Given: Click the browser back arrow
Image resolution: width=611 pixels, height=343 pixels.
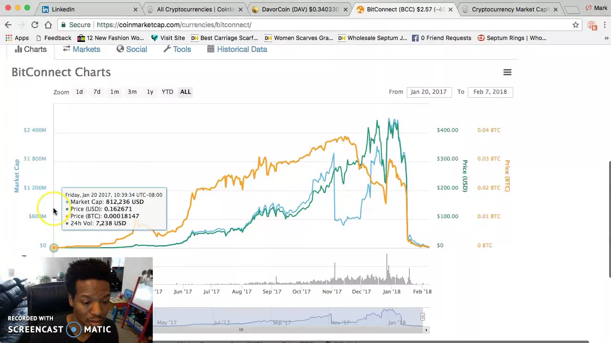Looking at the screenshot, I should (8, 25).
